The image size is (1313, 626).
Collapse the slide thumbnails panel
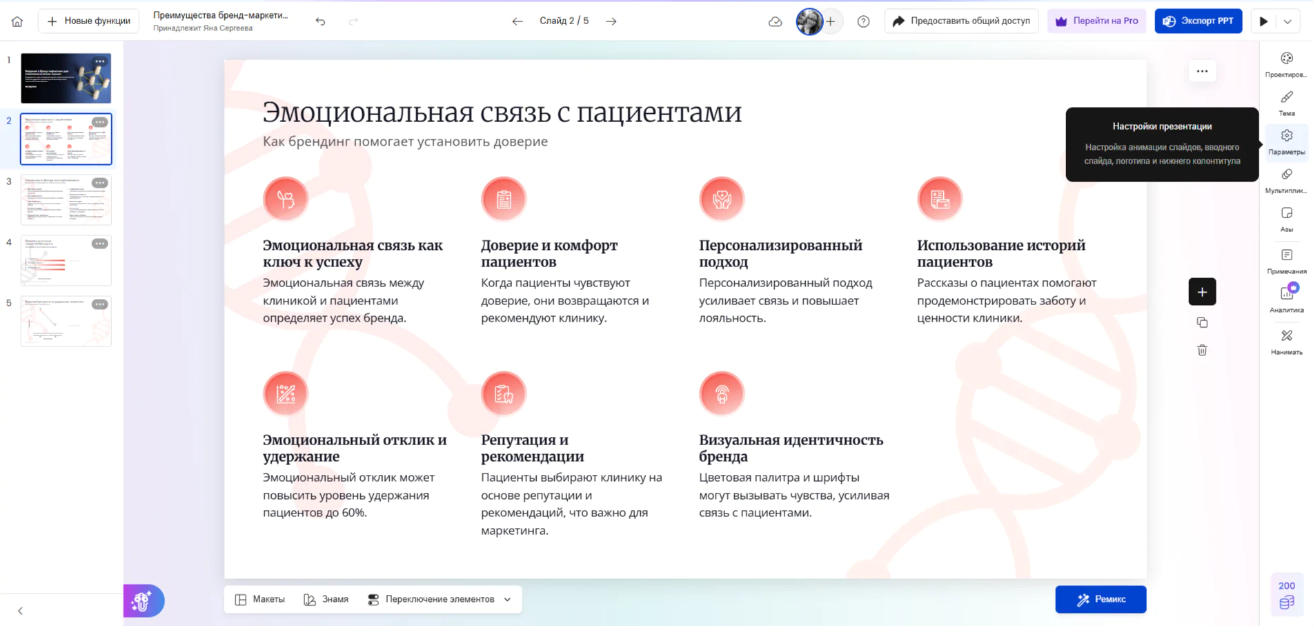click(20, 611)
